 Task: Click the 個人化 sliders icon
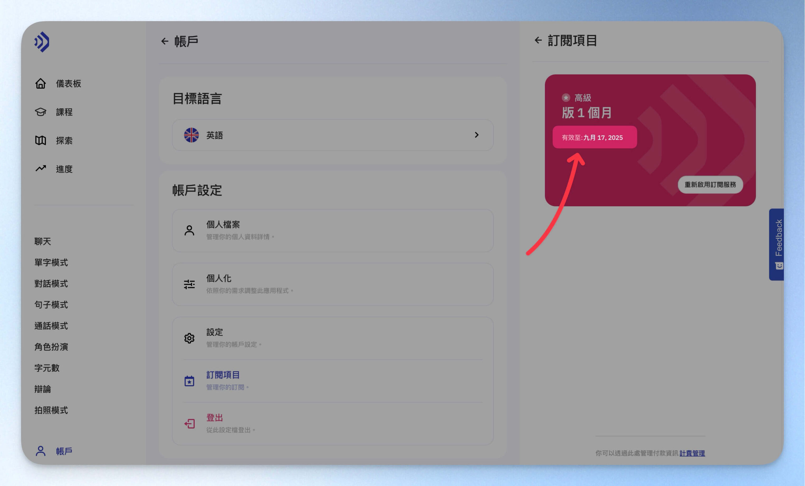tap(189, 284)
